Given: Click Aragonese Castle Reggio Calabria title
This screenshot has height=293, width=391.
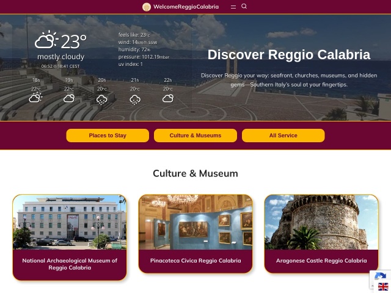Looking at the screenshot, I should [321, 261].
